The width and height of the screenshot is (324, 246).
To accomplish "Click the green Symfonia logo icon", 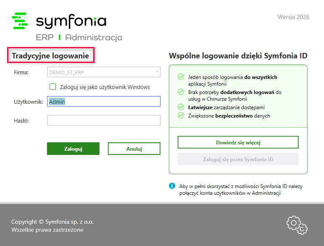I will pos(20,21).
